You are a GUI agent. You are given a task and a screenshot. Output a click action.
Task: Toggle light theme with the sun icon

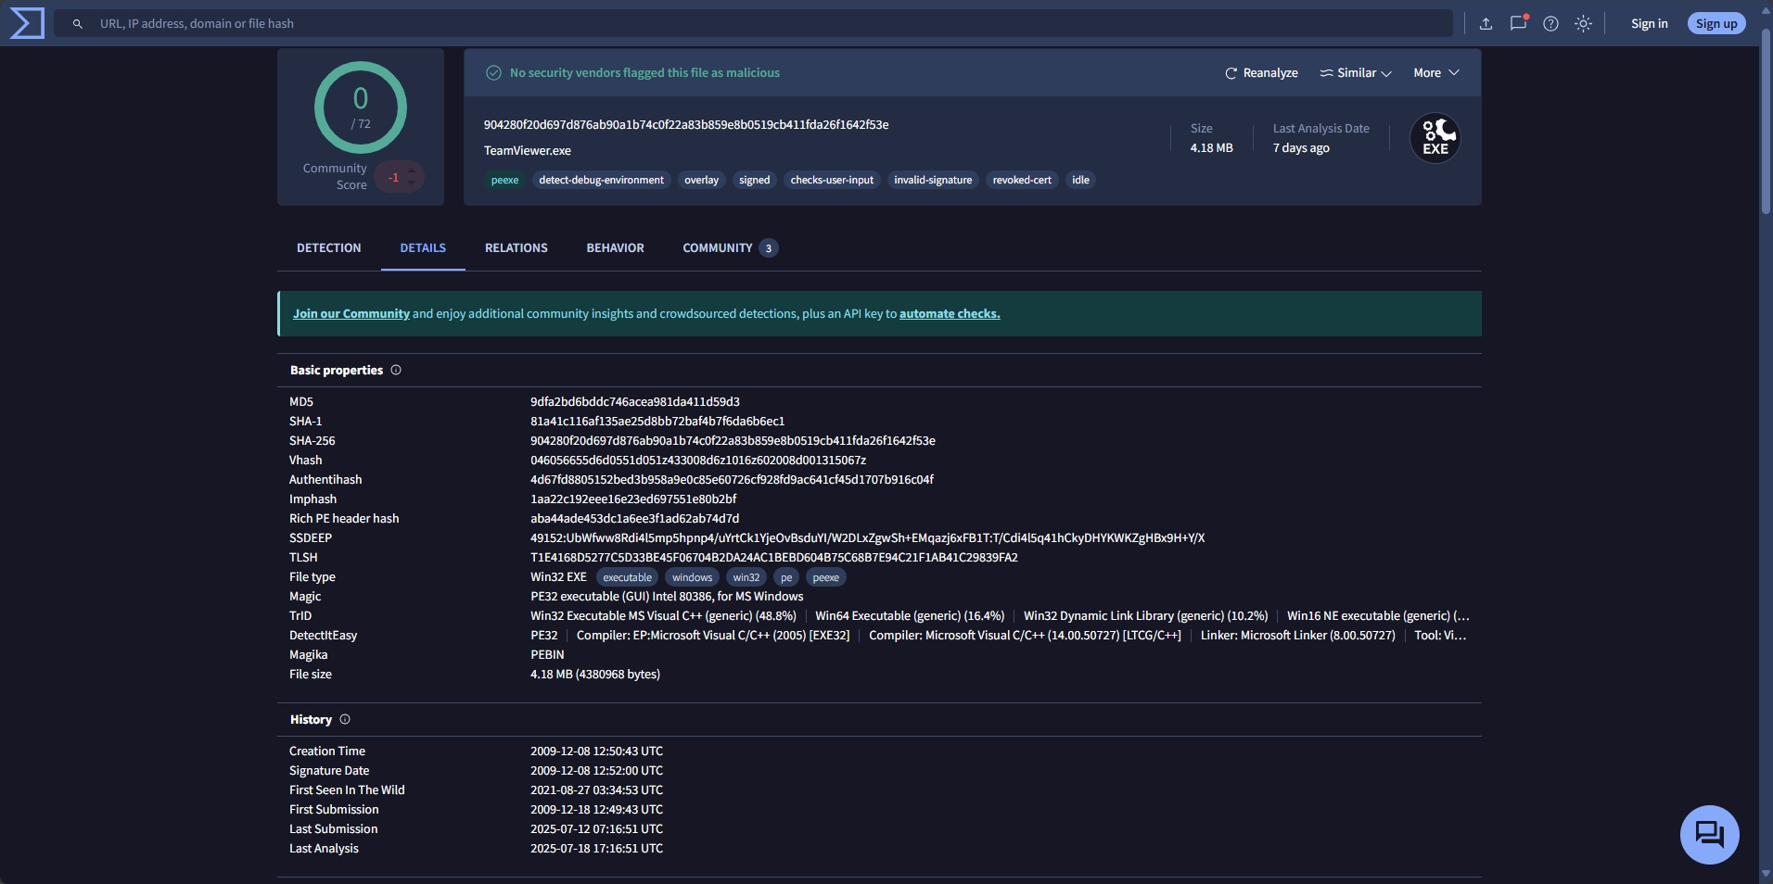click(1584, 23)
